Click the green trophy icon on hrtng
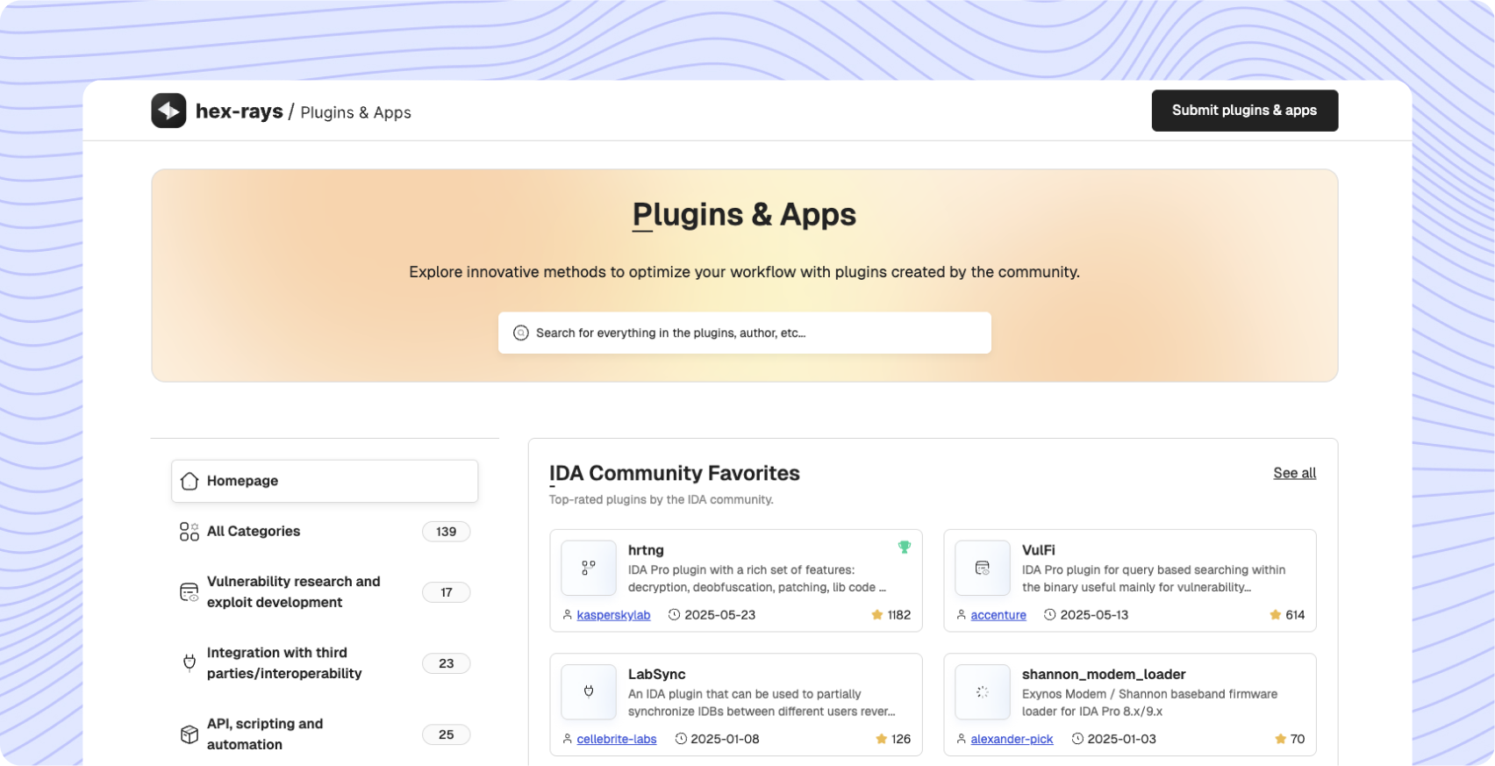The image size is (1495, 766). pos(904,548)
